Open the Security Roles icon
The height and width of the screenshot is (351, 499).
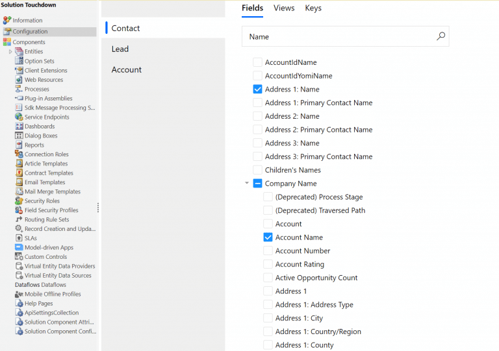[19, 201]
